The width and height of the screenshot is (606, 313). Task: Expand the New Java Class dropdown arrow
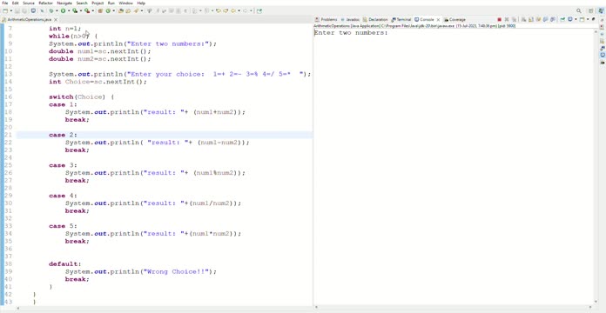[x=113, y=10]
